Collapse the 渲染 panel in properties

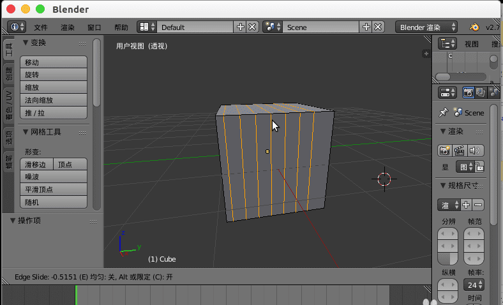tap(442, 131)
